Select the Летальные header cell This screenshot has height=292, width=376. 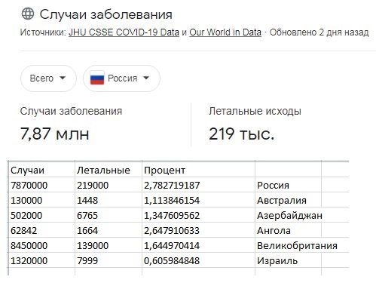(x=109, y=170)
